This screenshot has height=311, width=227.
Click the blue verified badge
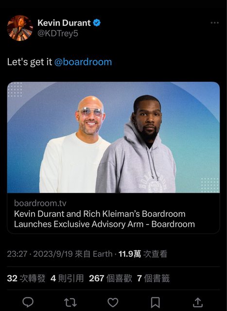point(97,23)
